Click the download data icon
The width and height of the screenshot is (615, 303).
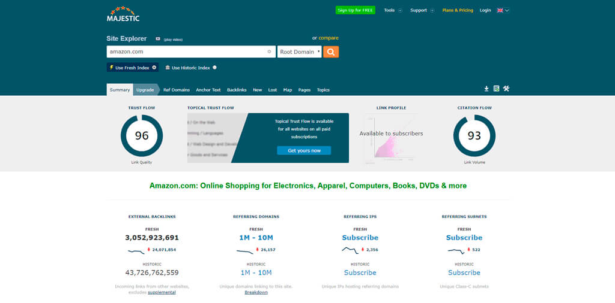point(486,89)
